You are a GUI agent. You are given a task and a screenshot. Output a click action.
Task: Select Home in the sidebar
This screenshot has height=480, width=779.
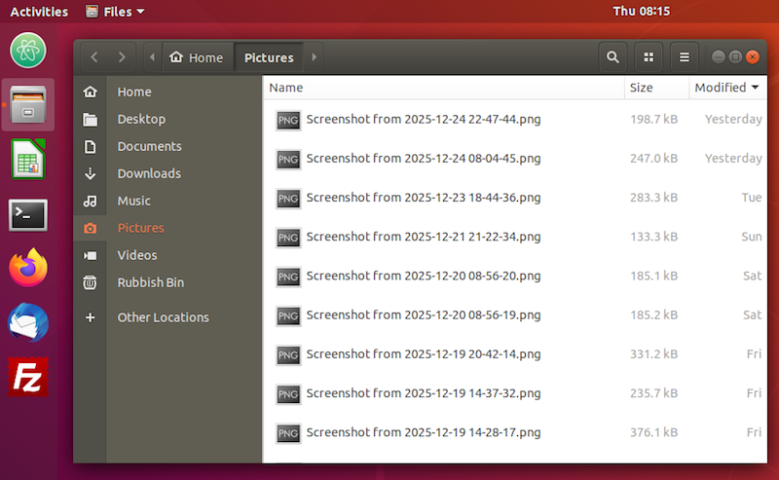point(167,92)
